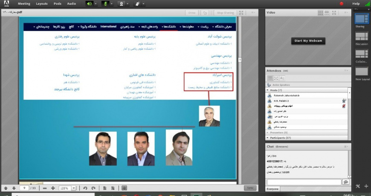Toggle the green speaker audio icon
The width and height of the screenshot is (371, 196).
pos(89,4)
